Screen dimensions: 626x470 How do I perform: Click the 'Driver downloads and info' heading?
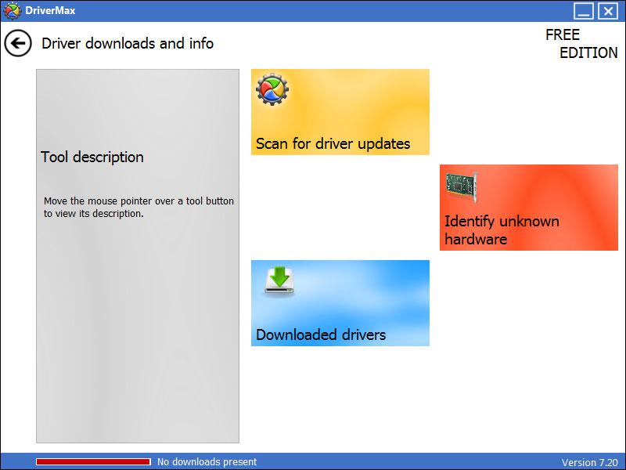[128, 43]
